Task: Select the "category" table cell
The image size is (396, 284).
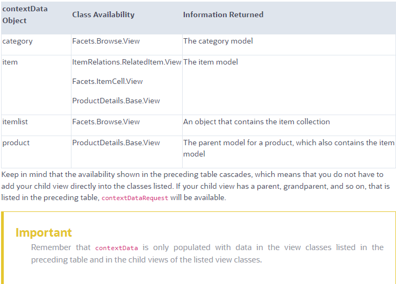Action: (x=17, y=41)
